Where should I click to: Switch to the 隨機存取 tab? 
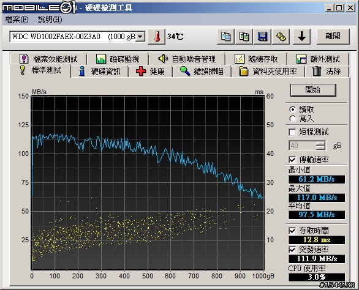point(256,59)
